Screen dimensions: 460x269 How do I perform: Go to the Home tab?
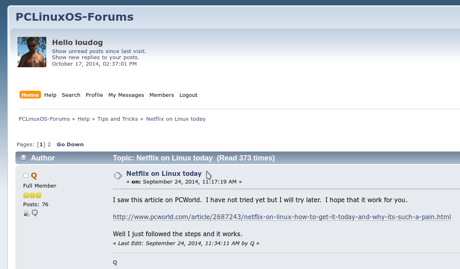(30, 95)
